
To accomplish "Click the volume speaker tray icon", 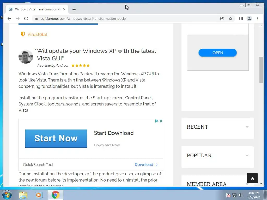I will 241,195.
